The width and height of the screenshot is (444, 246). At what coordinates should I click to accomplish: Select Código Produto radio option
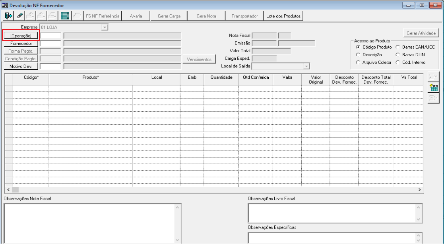(358, 47)
